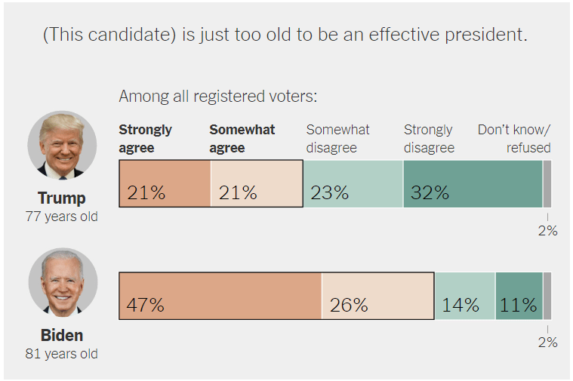The height and width of the screenshot is (381, 573).
Task: Click the portrait photo above the Biden label
Action: click(x=62, y=282)
